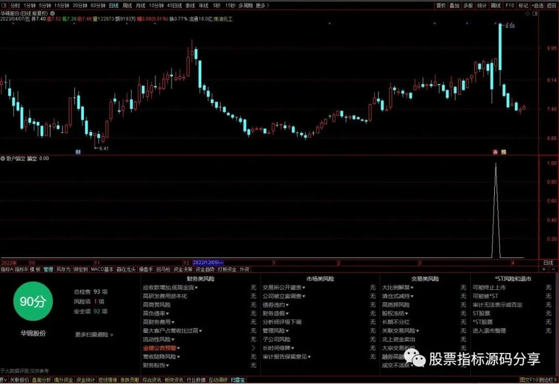The height and width of the screenshot is (384, 559).
Task: Expand 应收款增加,低现金流 risk item
Action: tap(170, 287)
